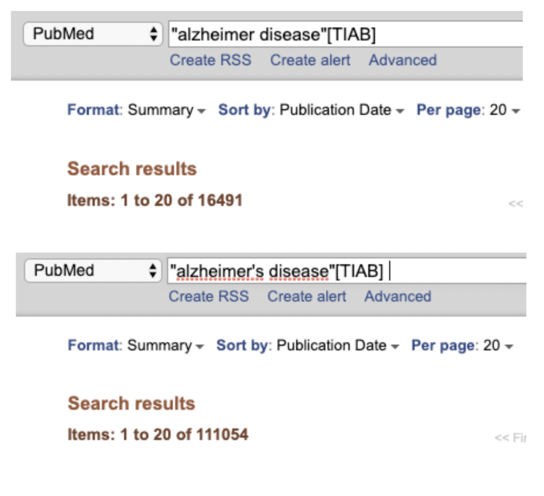This screenshot has width=544, height=496.
Task: Expand upper Sort by Publication Date menu
Action: click(311, 110)
